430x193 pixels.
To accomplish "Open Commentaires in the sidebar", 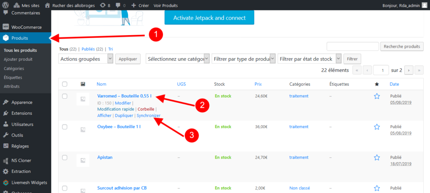I will (x=26, y=13).
